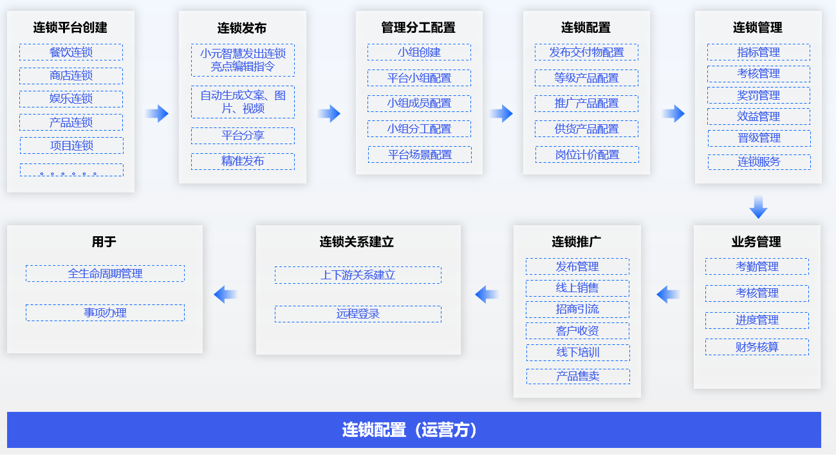836x455 pixels.
Task: Click the 连锁发布 heading
Action: point(242,28)
